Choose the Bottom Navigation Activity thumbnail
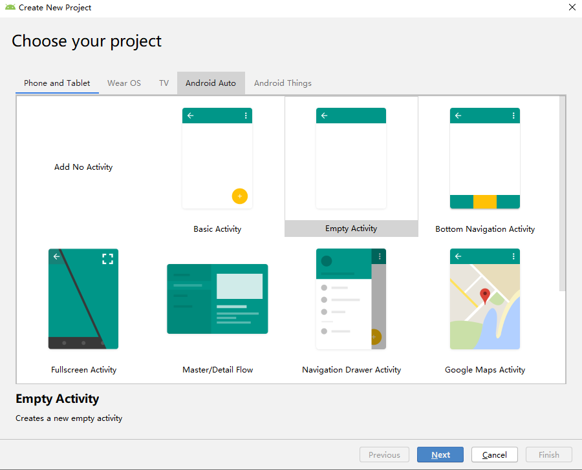Screen dimensions: 582x470 485,158
